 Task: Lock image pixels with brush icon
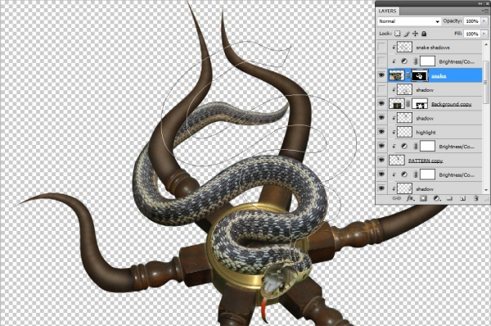[x=407, y=34]
